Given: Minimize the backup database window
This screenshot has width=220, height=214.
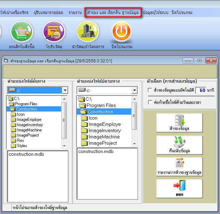Looking at the screenshot, I should [188, 61].
